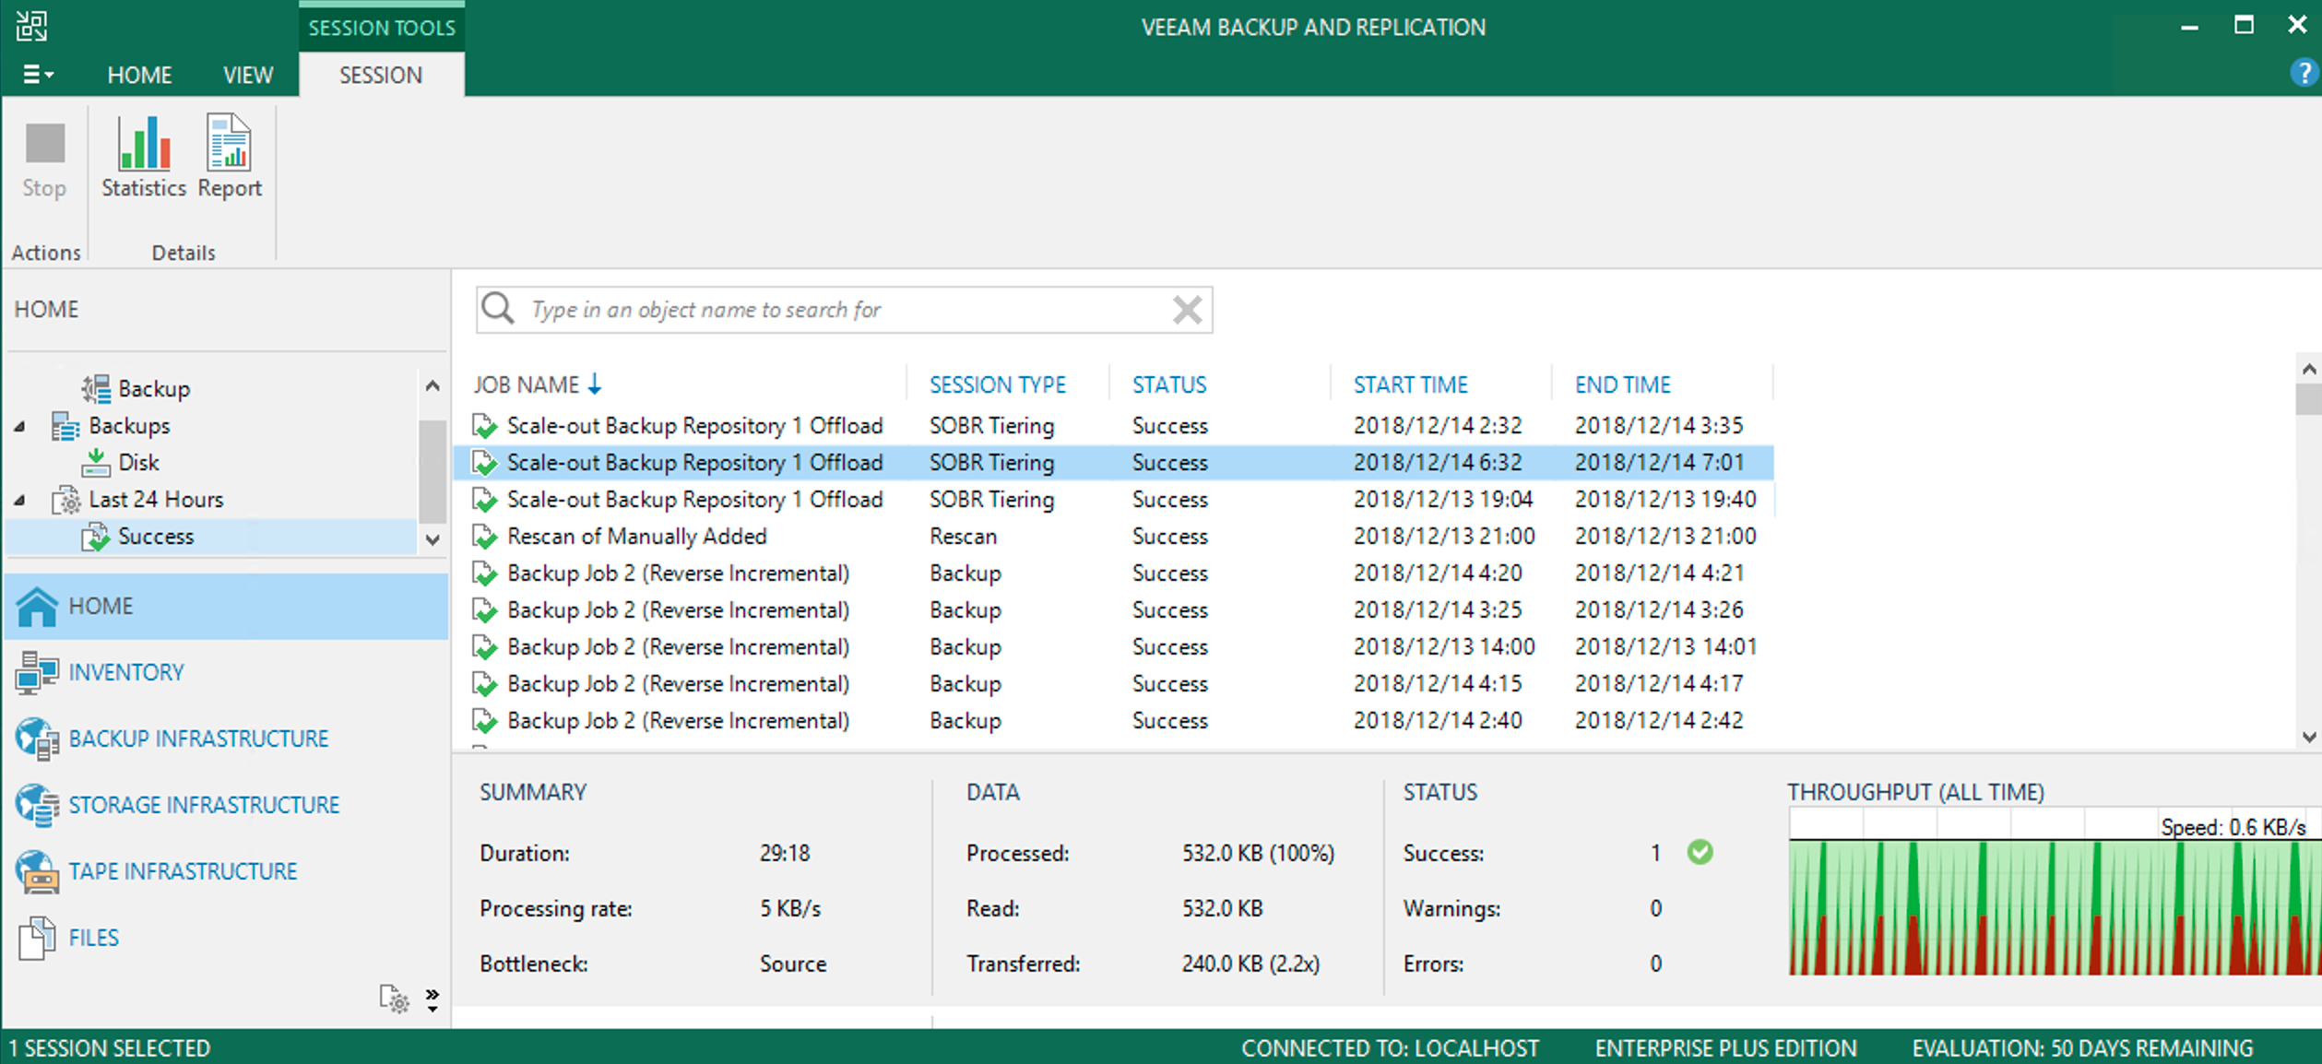Clear search box with X icon
Image resolution: width=2322 pixels, height=1064 pixels.
[x=1187, y=310]
